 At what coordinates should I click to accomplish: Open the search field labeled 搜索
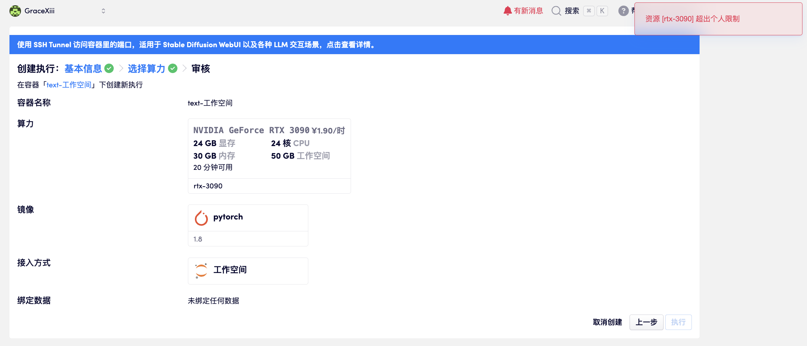point(572,11)
